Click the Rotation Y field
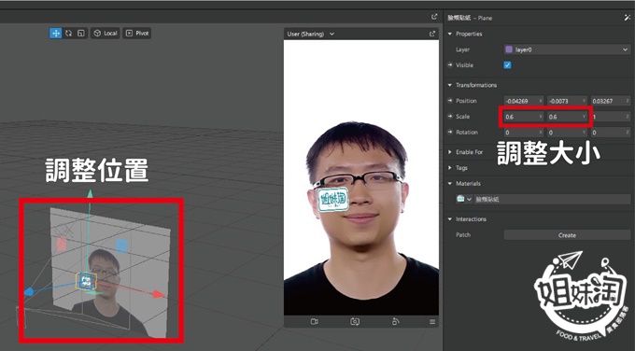Viewport: 635px width, 351px height. point(568,133)
